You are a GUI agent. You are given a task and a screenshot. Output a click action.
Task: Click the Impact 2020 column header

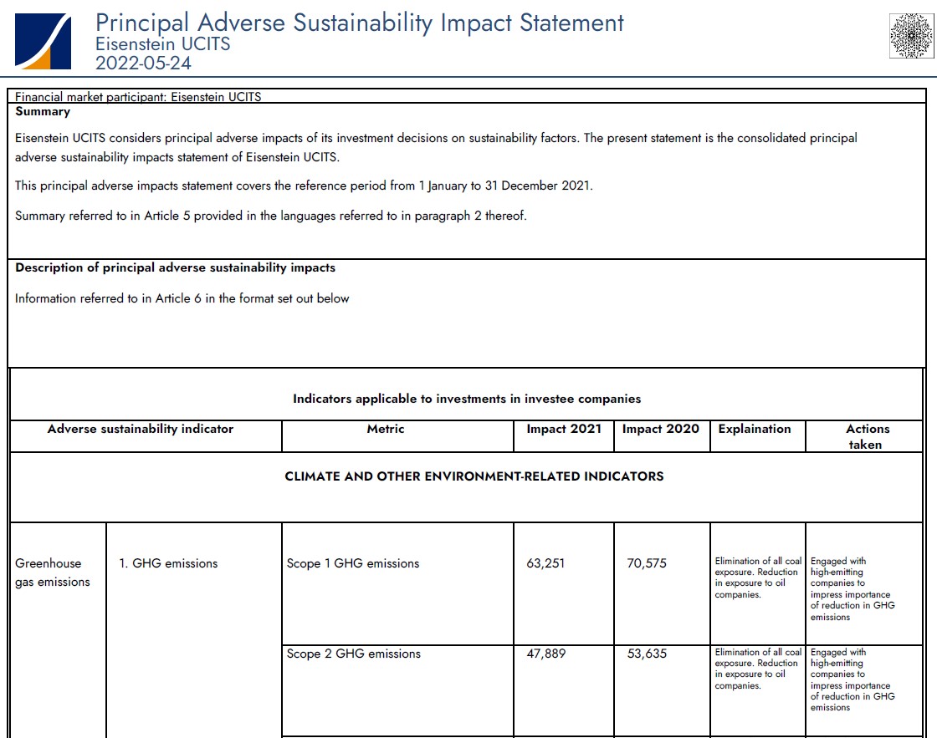(660, 429)
